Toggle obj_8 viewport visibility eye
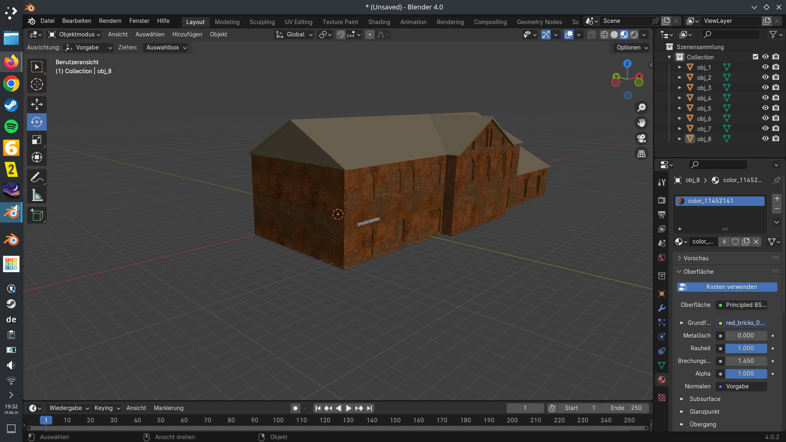The height and width of the screenshot is (442, 786). pyautogui.click(x=765, y=139)
